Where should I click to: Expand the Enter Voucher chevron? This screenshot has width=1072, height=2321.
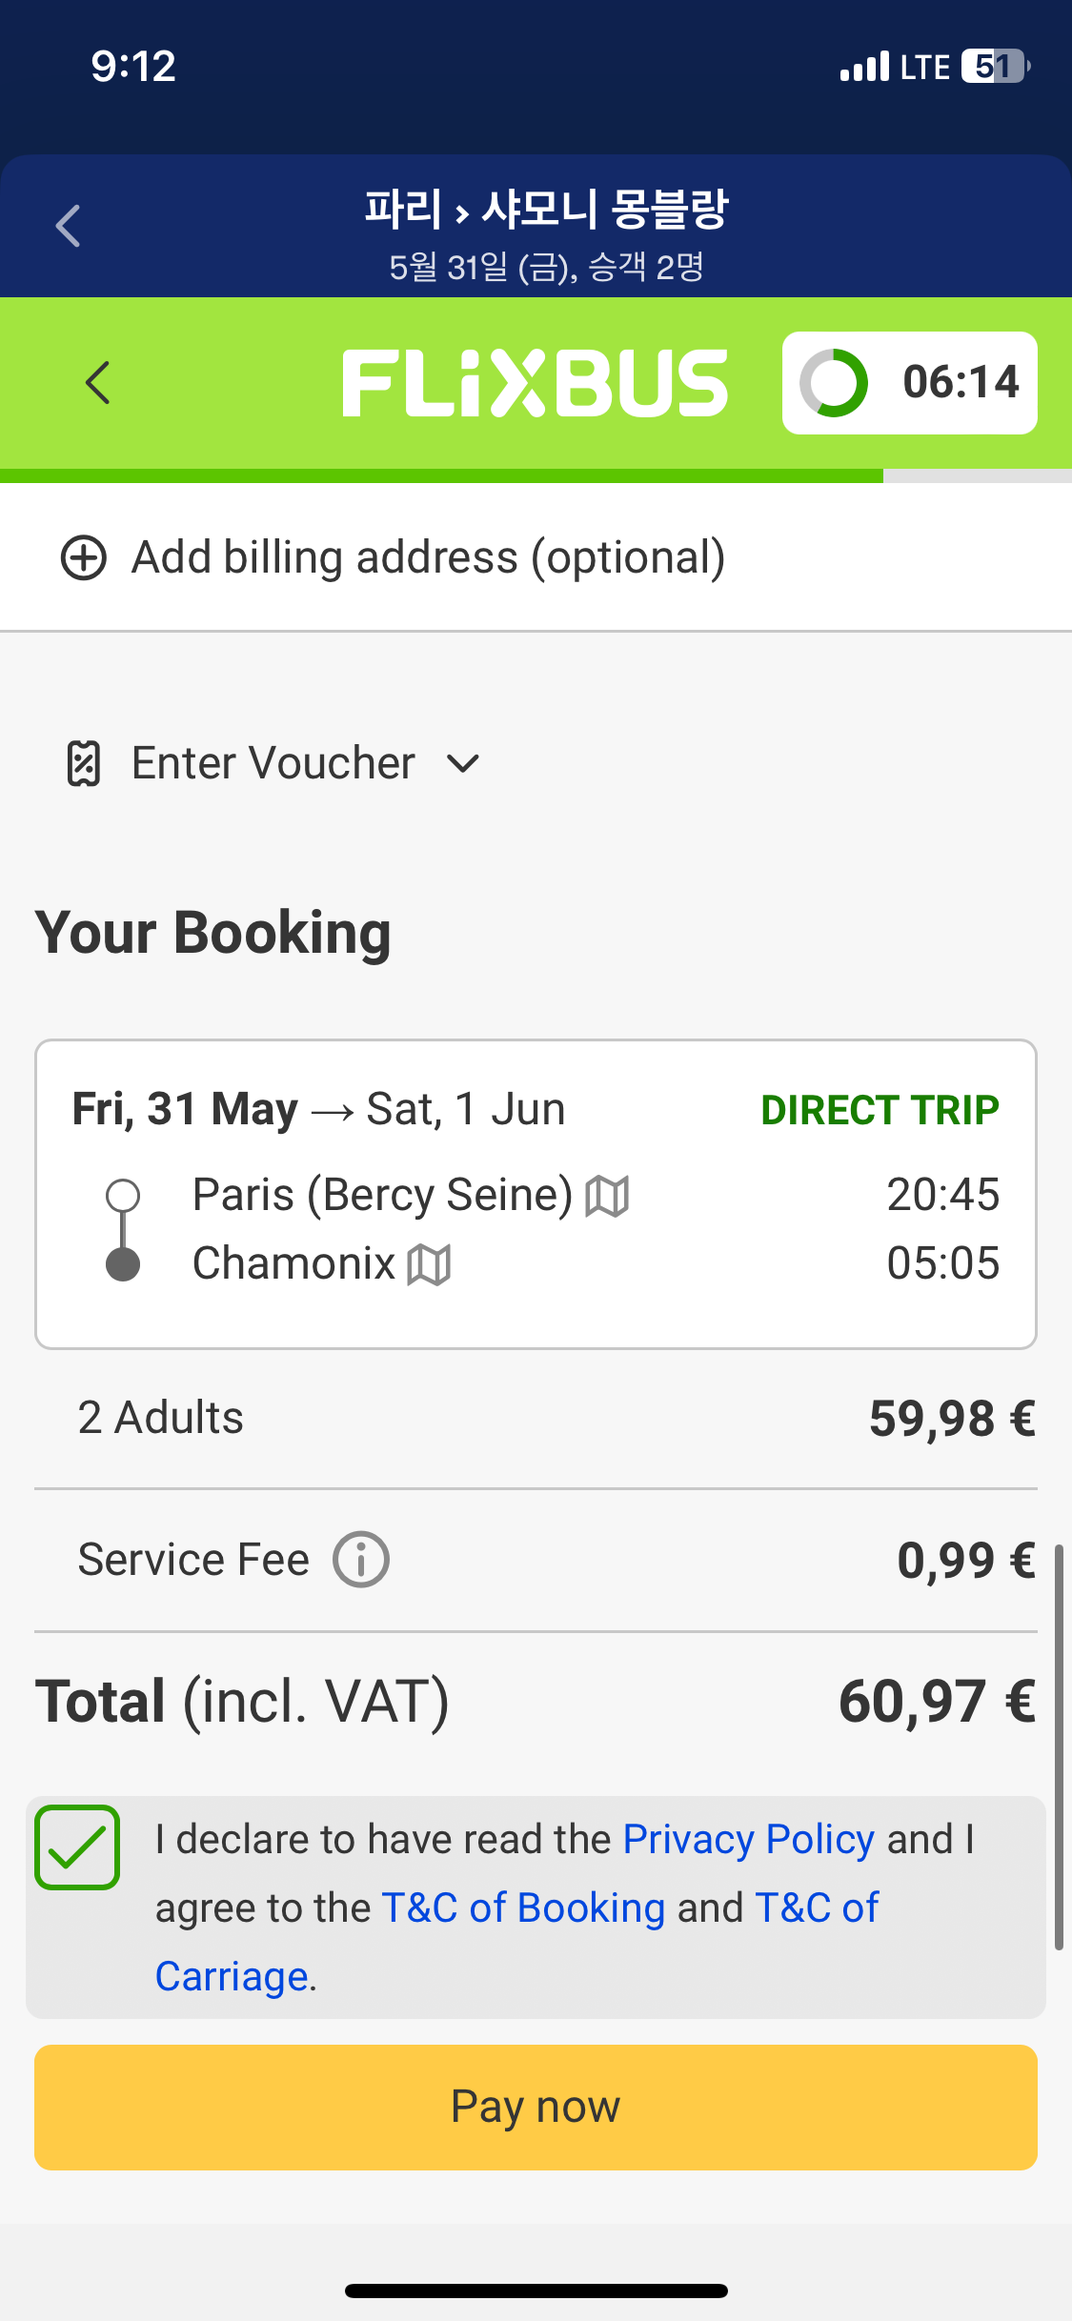point(463,763)
